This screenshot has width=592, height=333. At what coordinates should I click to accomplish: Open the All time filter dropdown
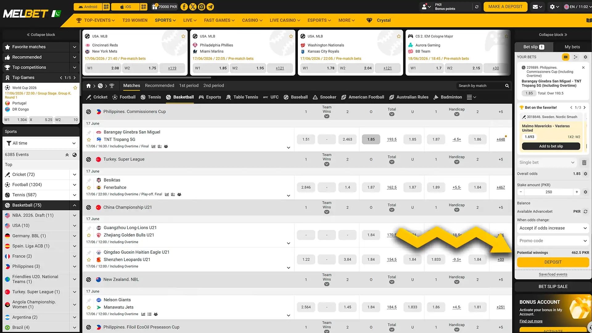tap(41, 143)
